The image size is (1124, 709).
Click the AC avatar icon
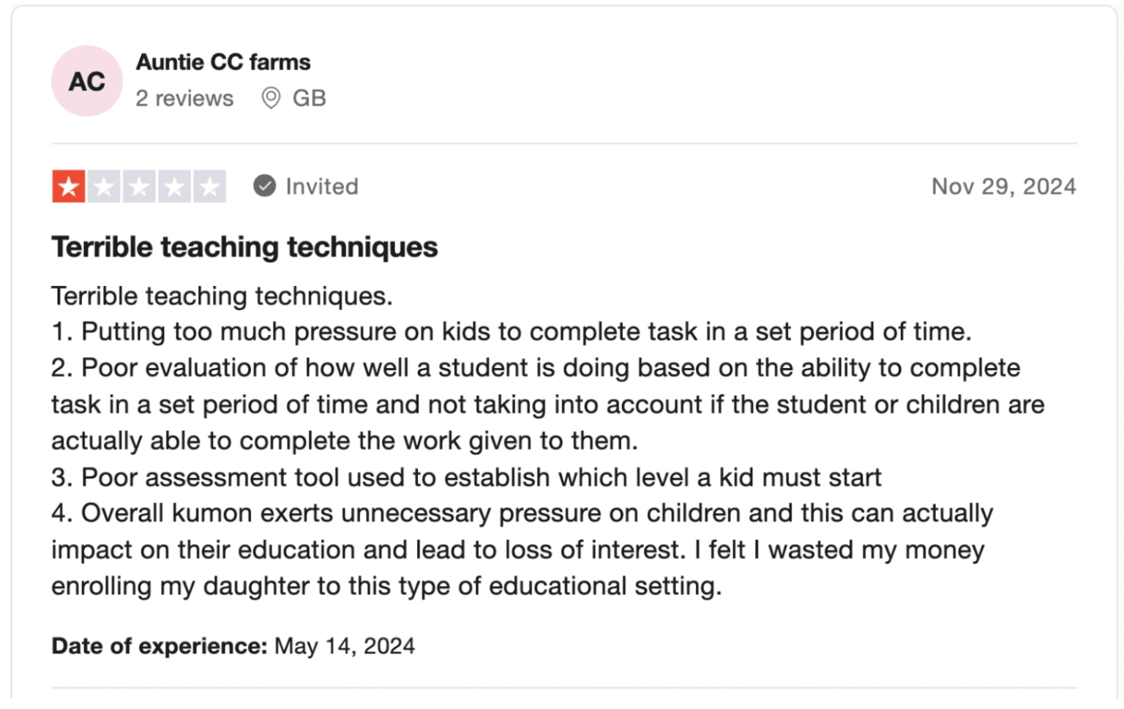86,80
